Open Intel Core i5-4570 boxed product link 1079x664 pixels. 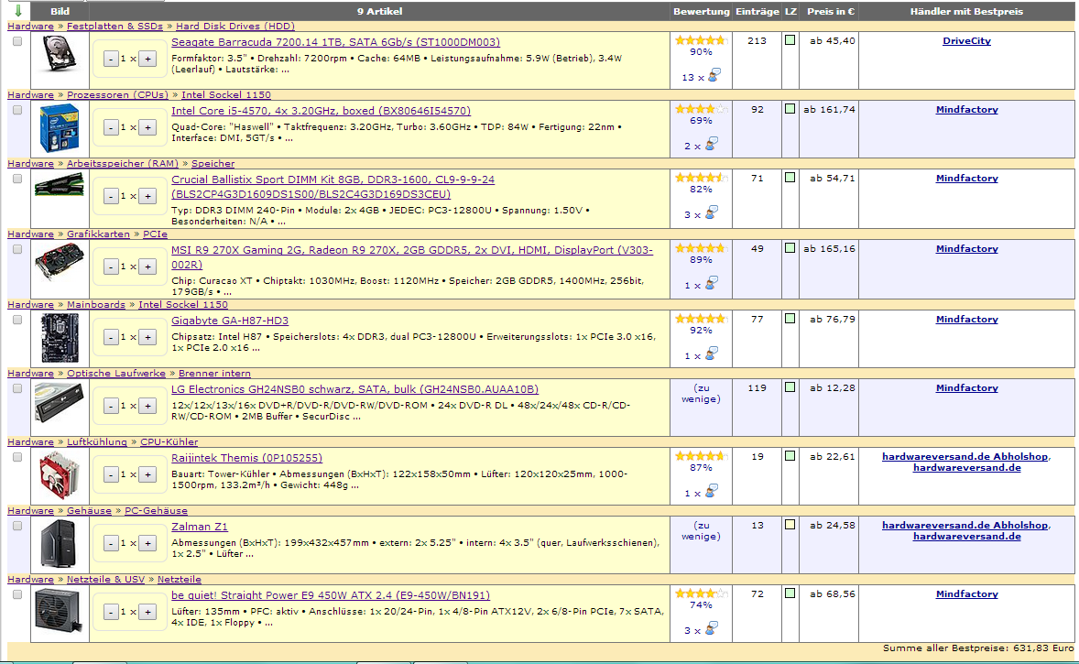(321, 111)
